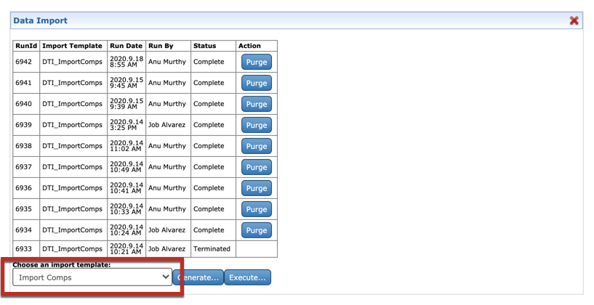
Task: Click the Data Import title text
Action: click(x=40, y=20)
